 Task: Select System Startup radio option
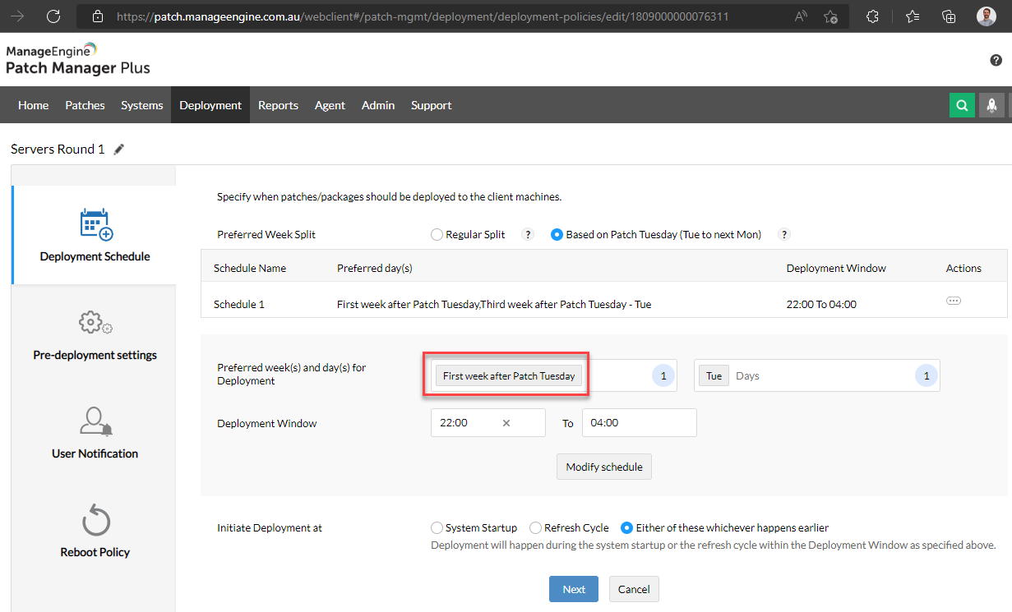click(437, 528)
